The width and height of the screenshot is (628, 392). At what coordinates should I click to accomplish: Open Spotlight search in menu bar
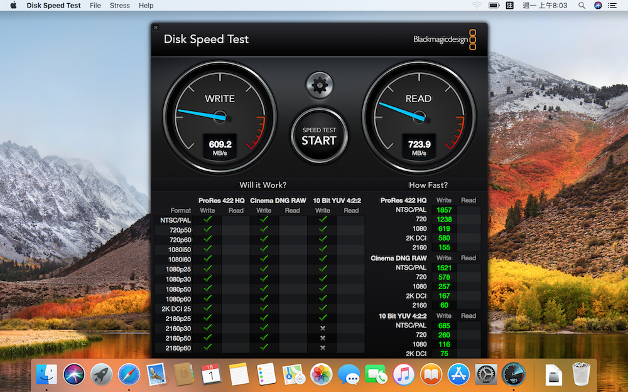[582, 6]
